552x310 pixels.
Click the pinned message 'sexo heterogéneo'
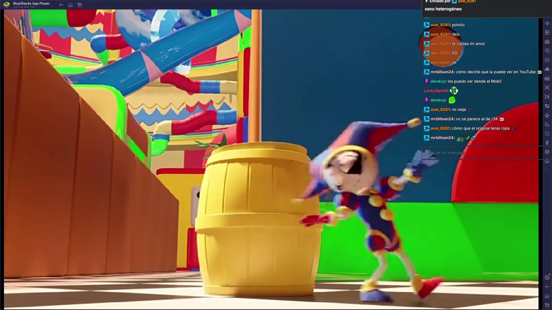[443, 9]
